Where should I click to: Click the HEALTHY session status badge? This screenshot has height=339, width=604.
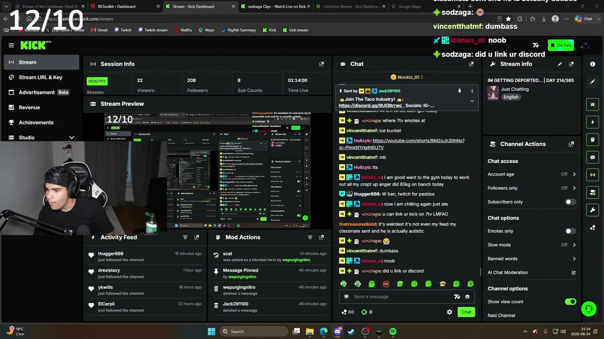click(x=97, y=81)
